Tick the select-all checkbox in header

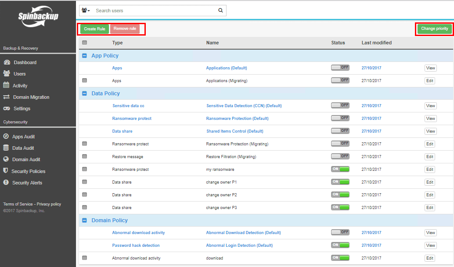tap(85, 43)
